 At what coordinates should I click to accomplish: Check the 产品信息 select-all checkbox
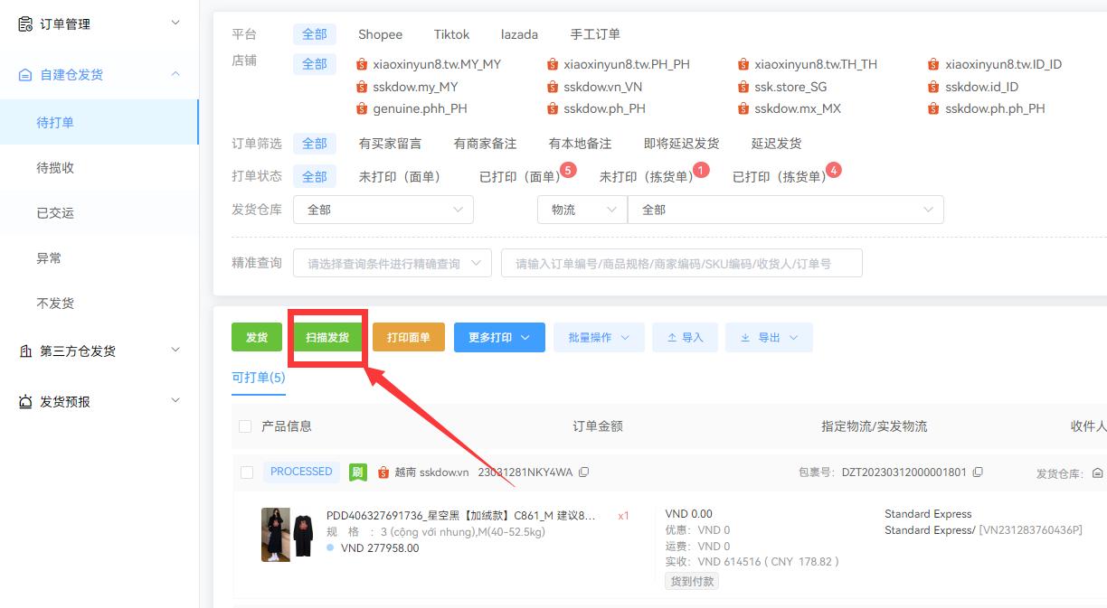click(x=244, y=426)
